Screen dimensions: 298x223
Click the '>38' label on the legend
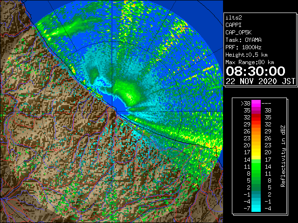[x=245, y=104]
